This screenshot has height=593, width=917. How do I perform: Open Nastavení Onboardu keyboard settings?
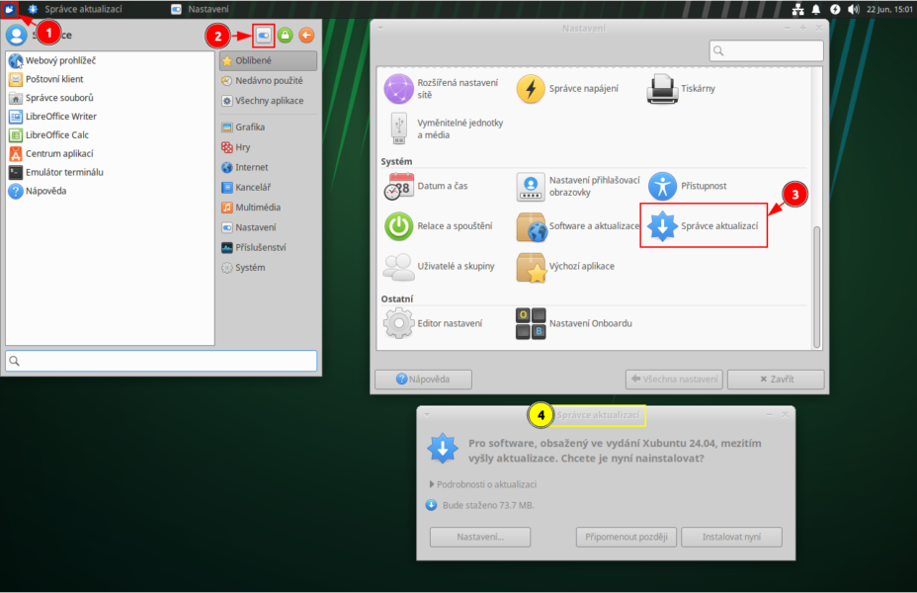(574, 323)
